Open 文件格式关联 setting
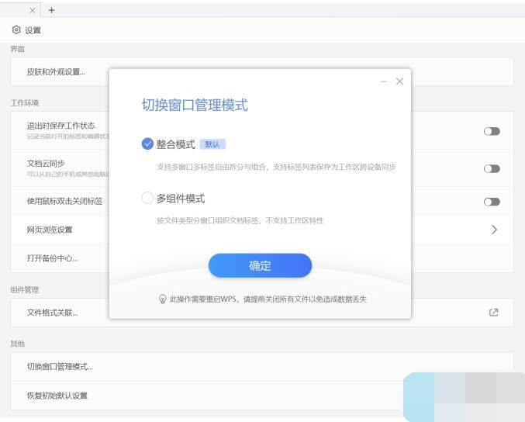This screenshot has height=422, width=525. [52, 313]
